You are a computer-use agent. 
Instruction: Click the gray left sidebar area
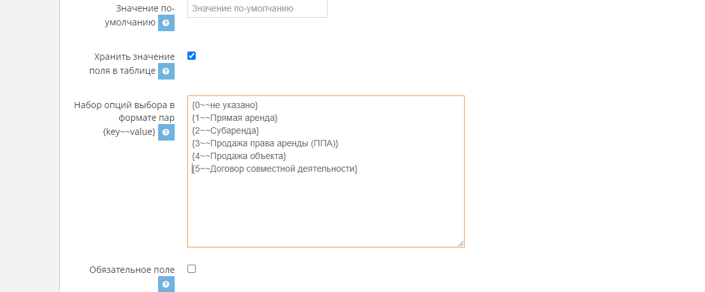coord(30,146)
